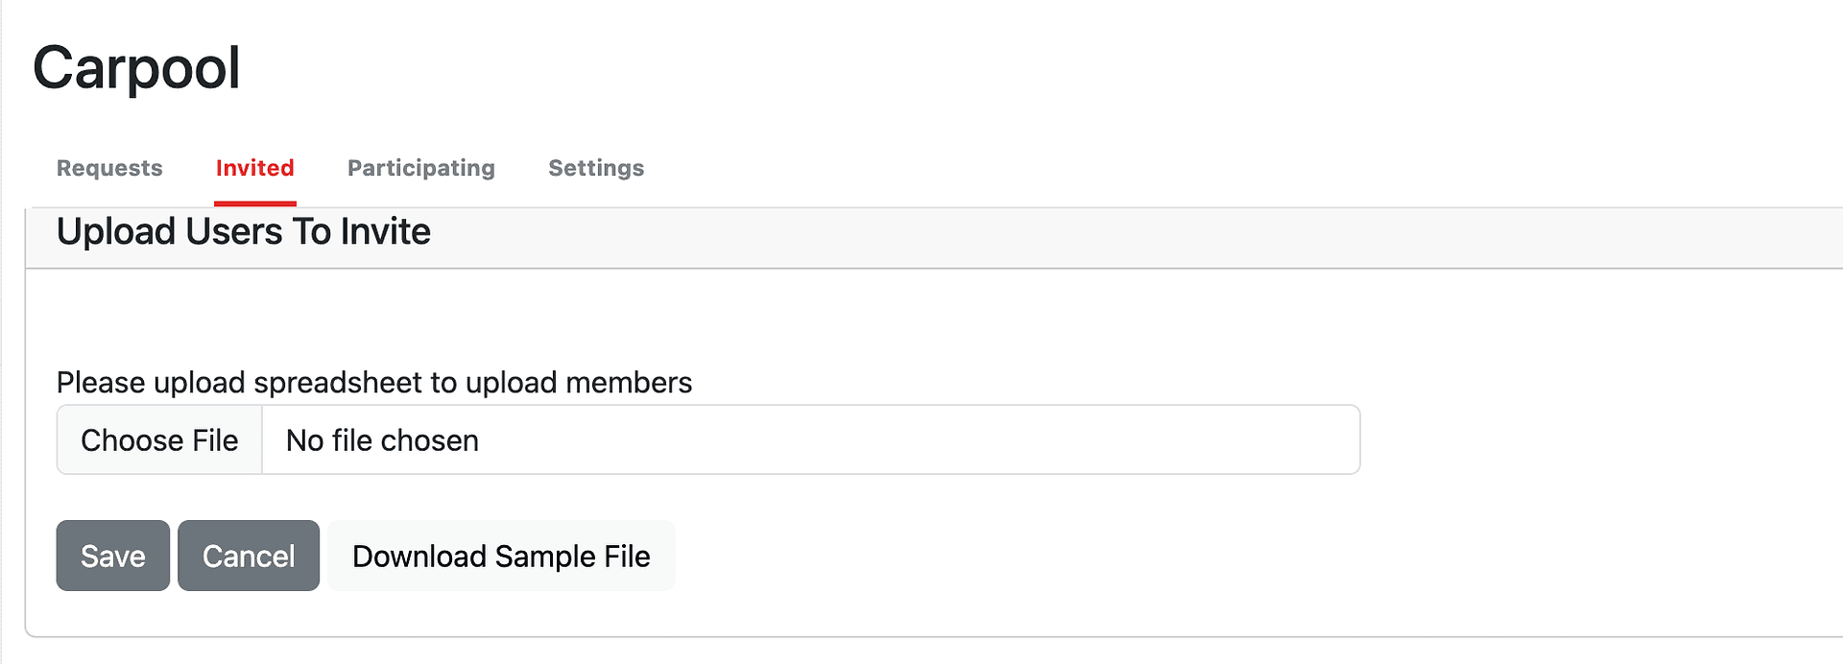
Task: Download the sample file
Action: click(x=501, y=556)
